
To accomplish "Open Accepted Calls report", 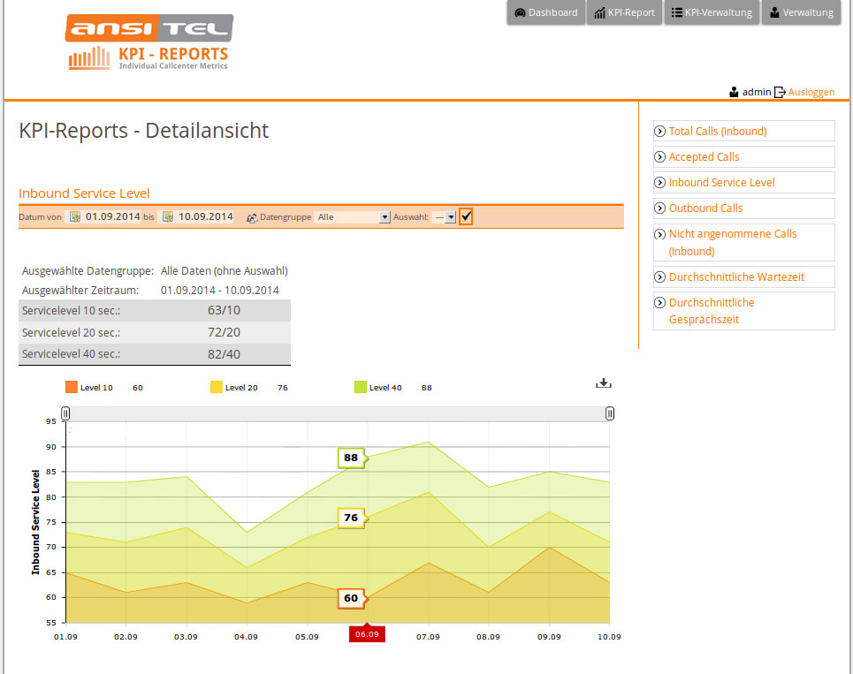I will 704,157.
